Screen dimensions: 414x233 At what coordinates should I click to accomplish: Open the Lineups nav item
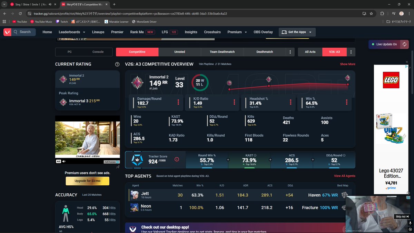(x=98, y=32)
